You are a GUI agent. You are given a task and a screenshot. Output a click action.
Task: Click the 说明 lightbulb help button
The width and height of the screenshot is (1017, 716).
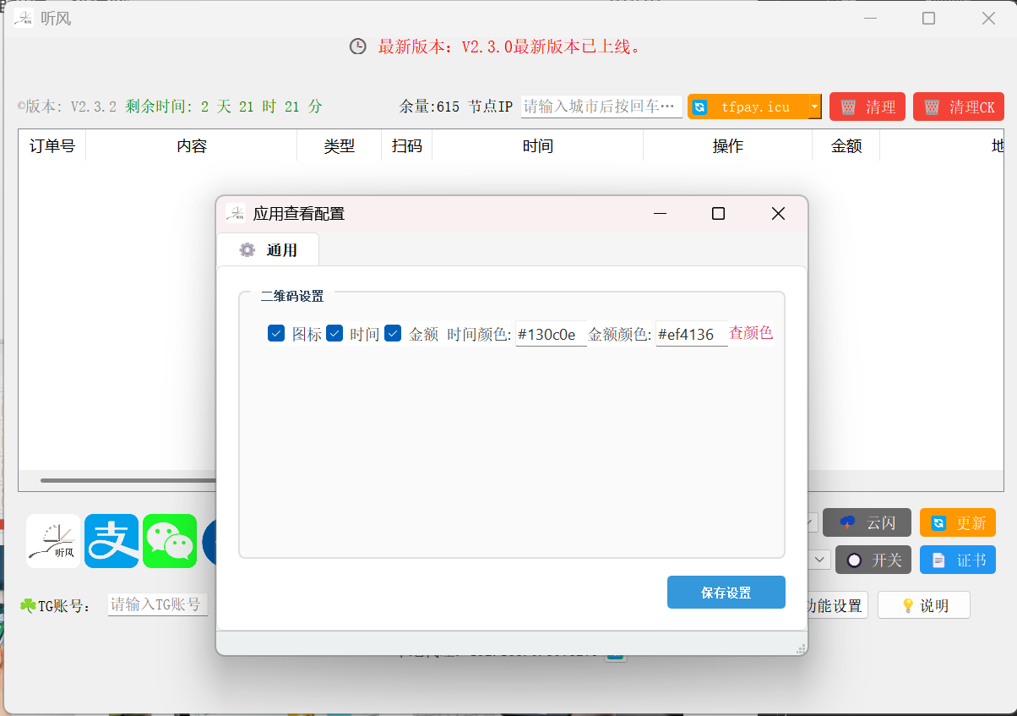(x=923, y=605)
